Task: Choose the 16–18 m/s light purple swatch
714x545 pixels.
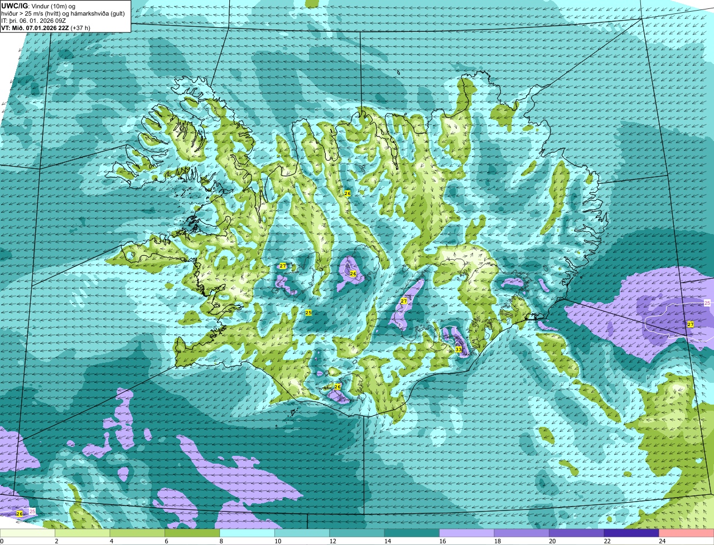Action: click(x=467, y=533)
